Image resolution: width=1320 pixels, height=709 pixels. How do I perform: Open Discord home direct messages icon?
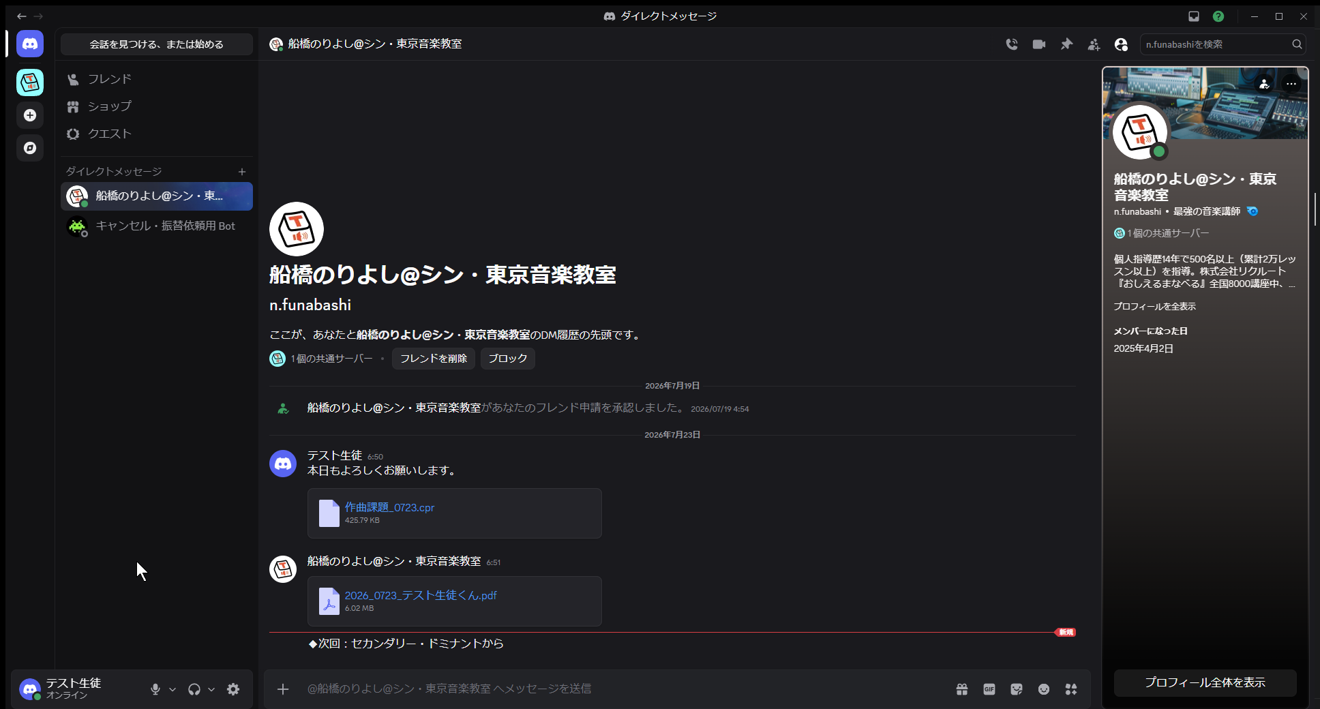coord(30,44)
